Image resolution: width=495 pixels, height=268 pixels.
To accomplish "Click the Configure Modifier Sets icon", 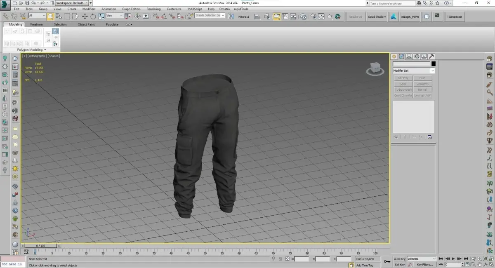I will coord(429,137).
